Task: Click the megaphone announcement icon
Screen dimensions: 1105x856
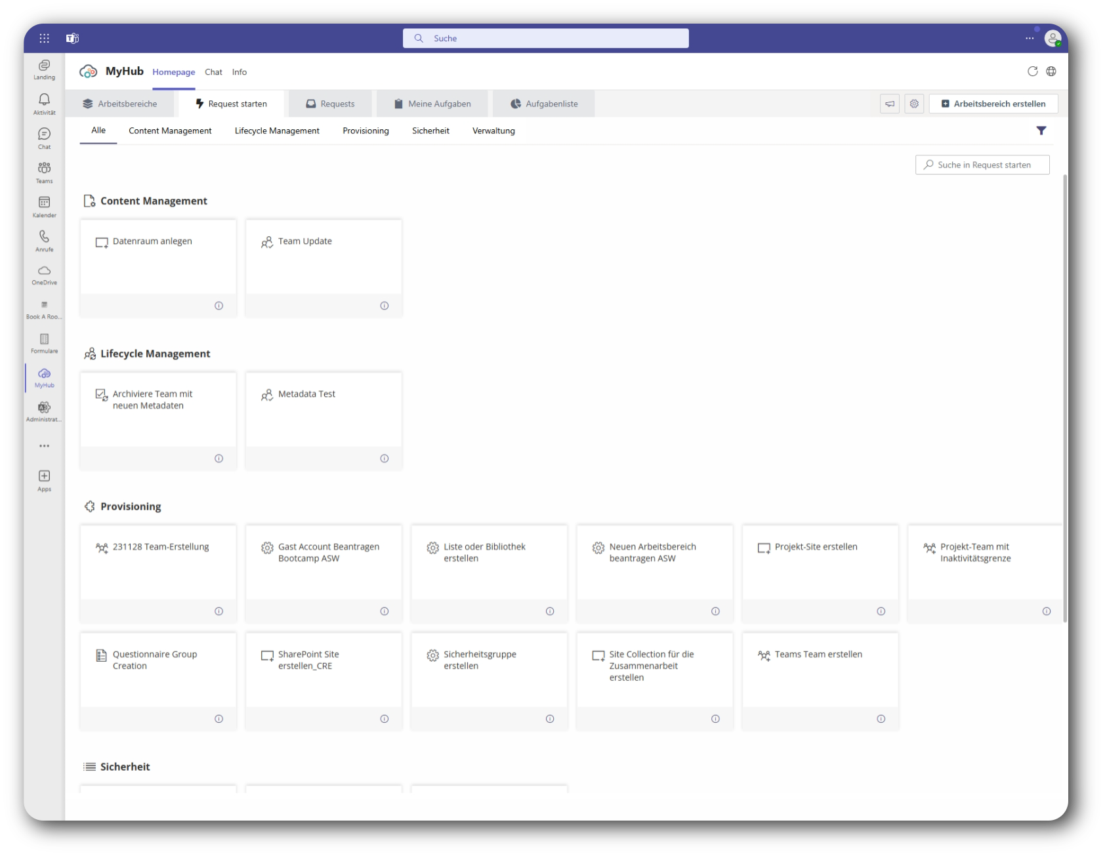Action: 889,104
